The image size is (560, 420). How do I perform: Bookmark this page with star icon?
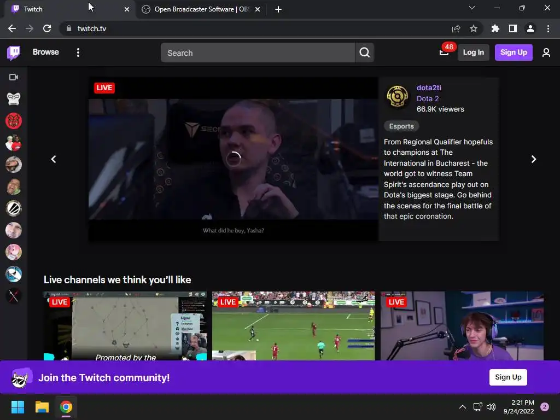point(474,28)
